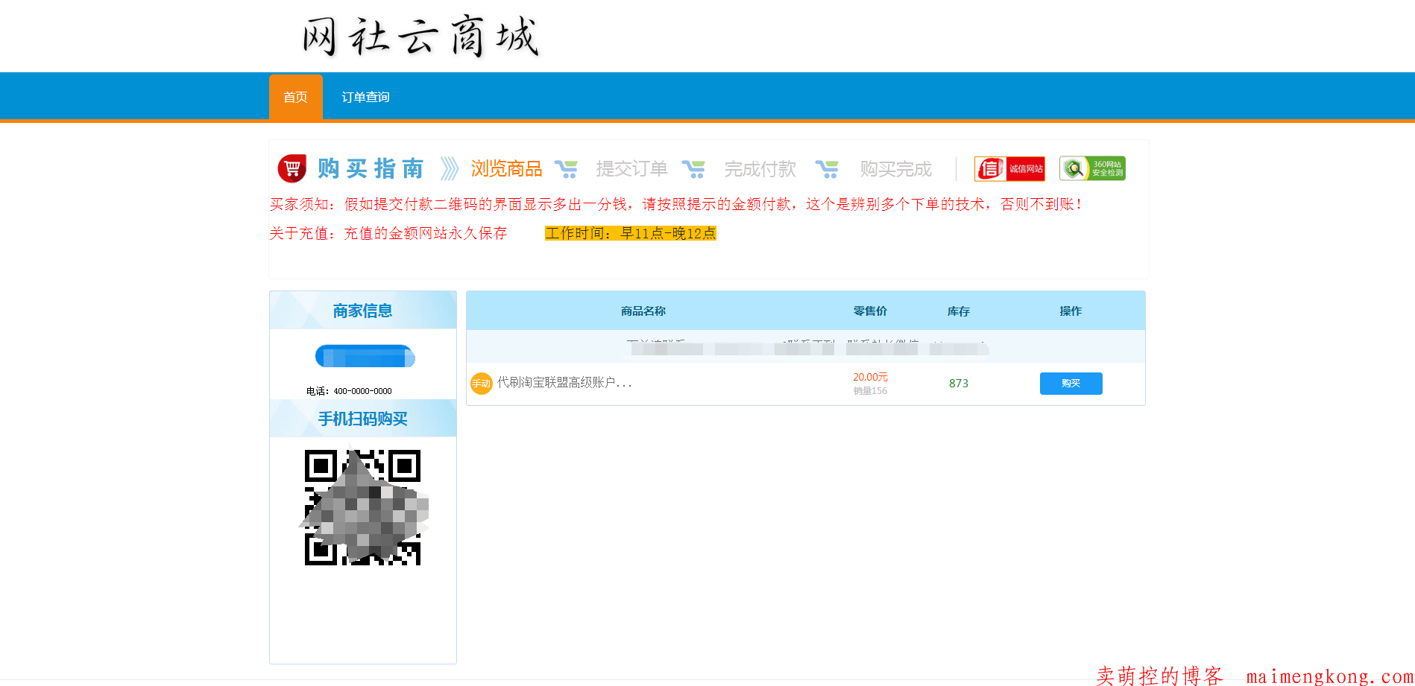Click the cart icon after 提交订单
The image size is (1415, 686).
693,169
